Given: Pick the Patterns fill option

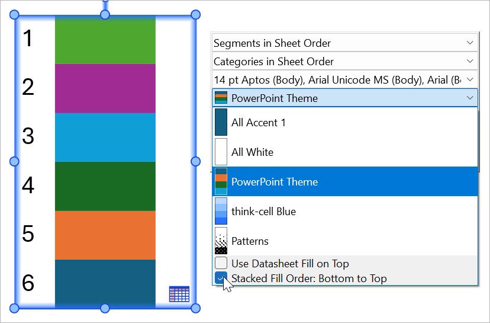Looking at the screenshot, I should (x=250, y=241).
